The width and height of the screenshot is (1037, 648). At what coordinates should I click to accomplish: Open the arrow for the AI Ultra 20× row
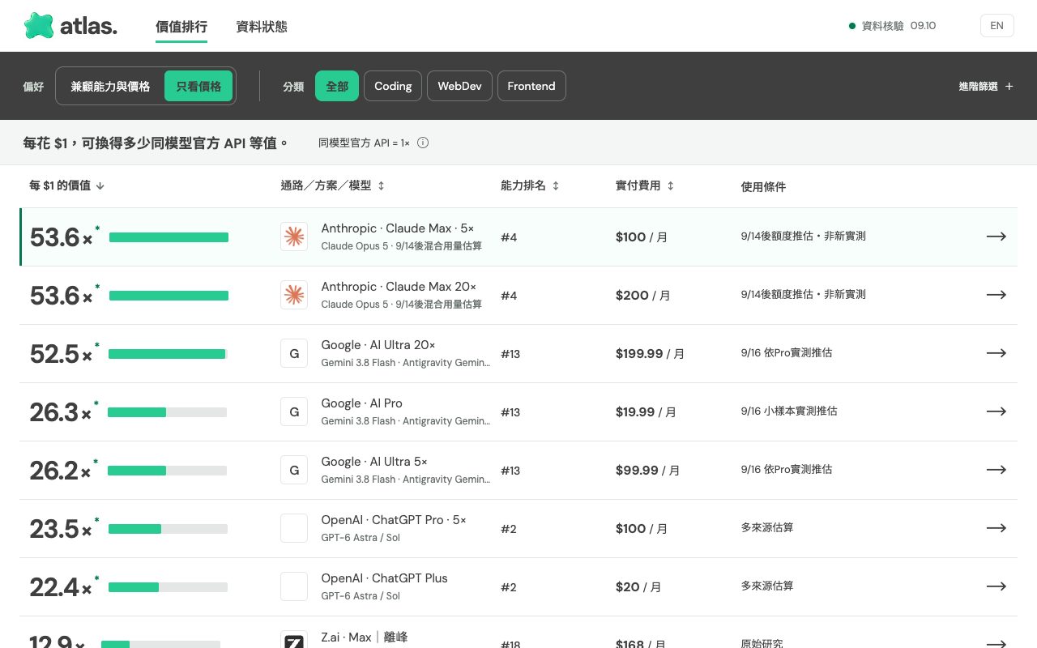click(996, 353)
